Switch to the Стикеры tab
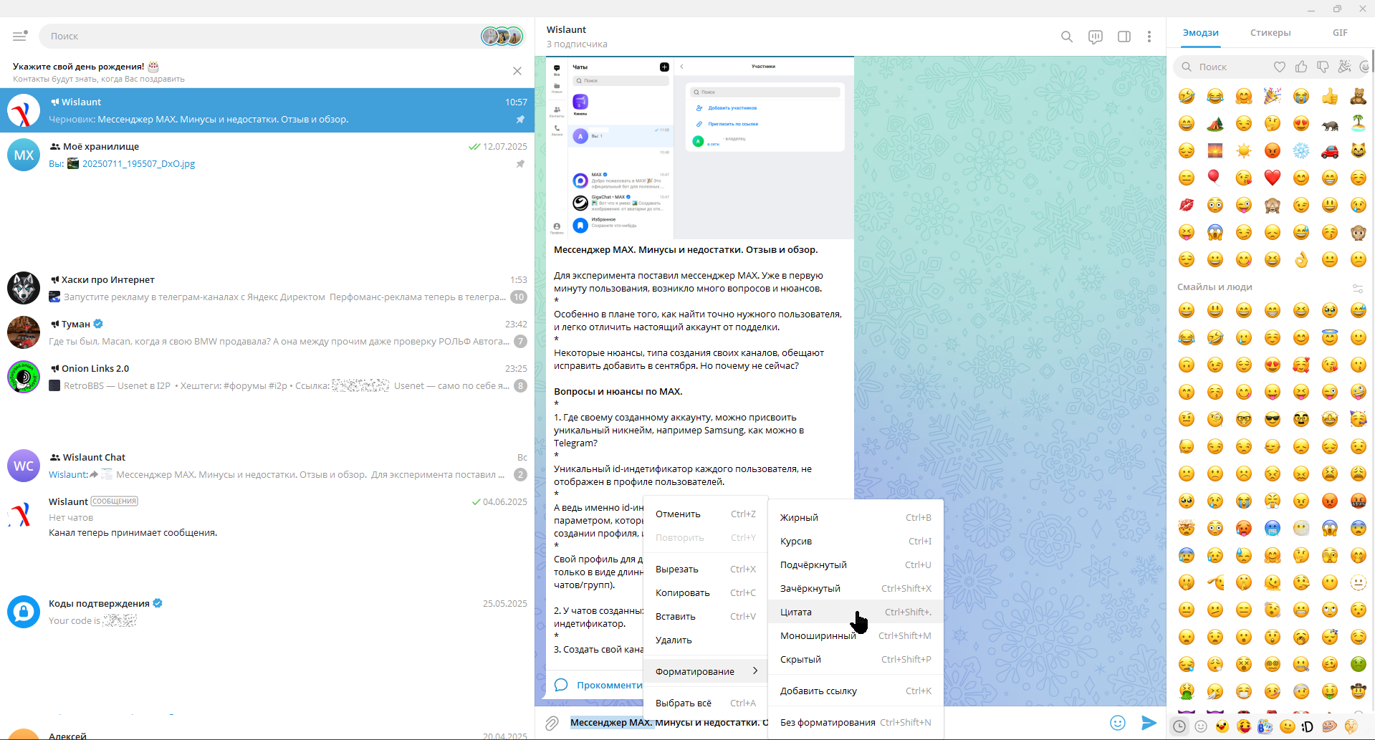 [x=1270, y=33]
